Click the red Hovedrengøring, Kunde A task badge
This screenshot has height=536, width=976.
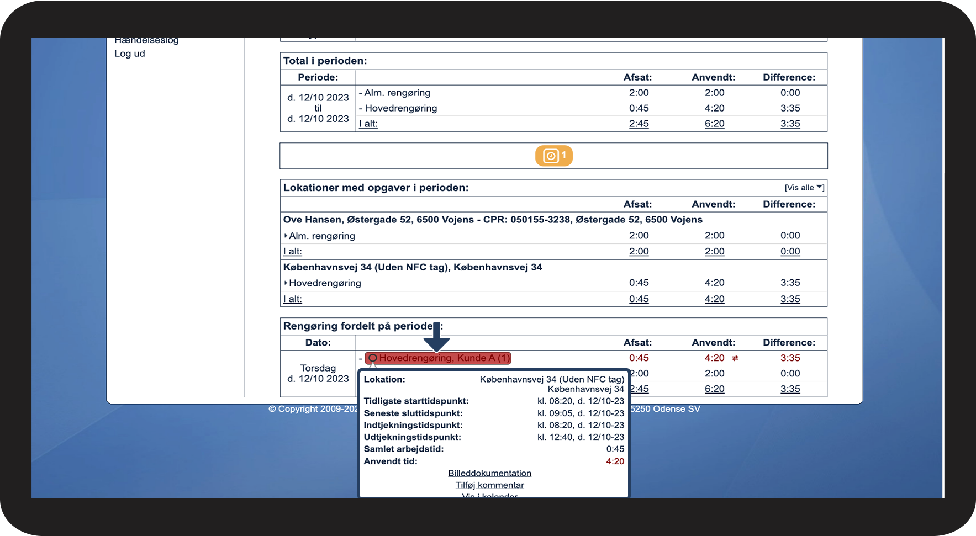[438, 358]
